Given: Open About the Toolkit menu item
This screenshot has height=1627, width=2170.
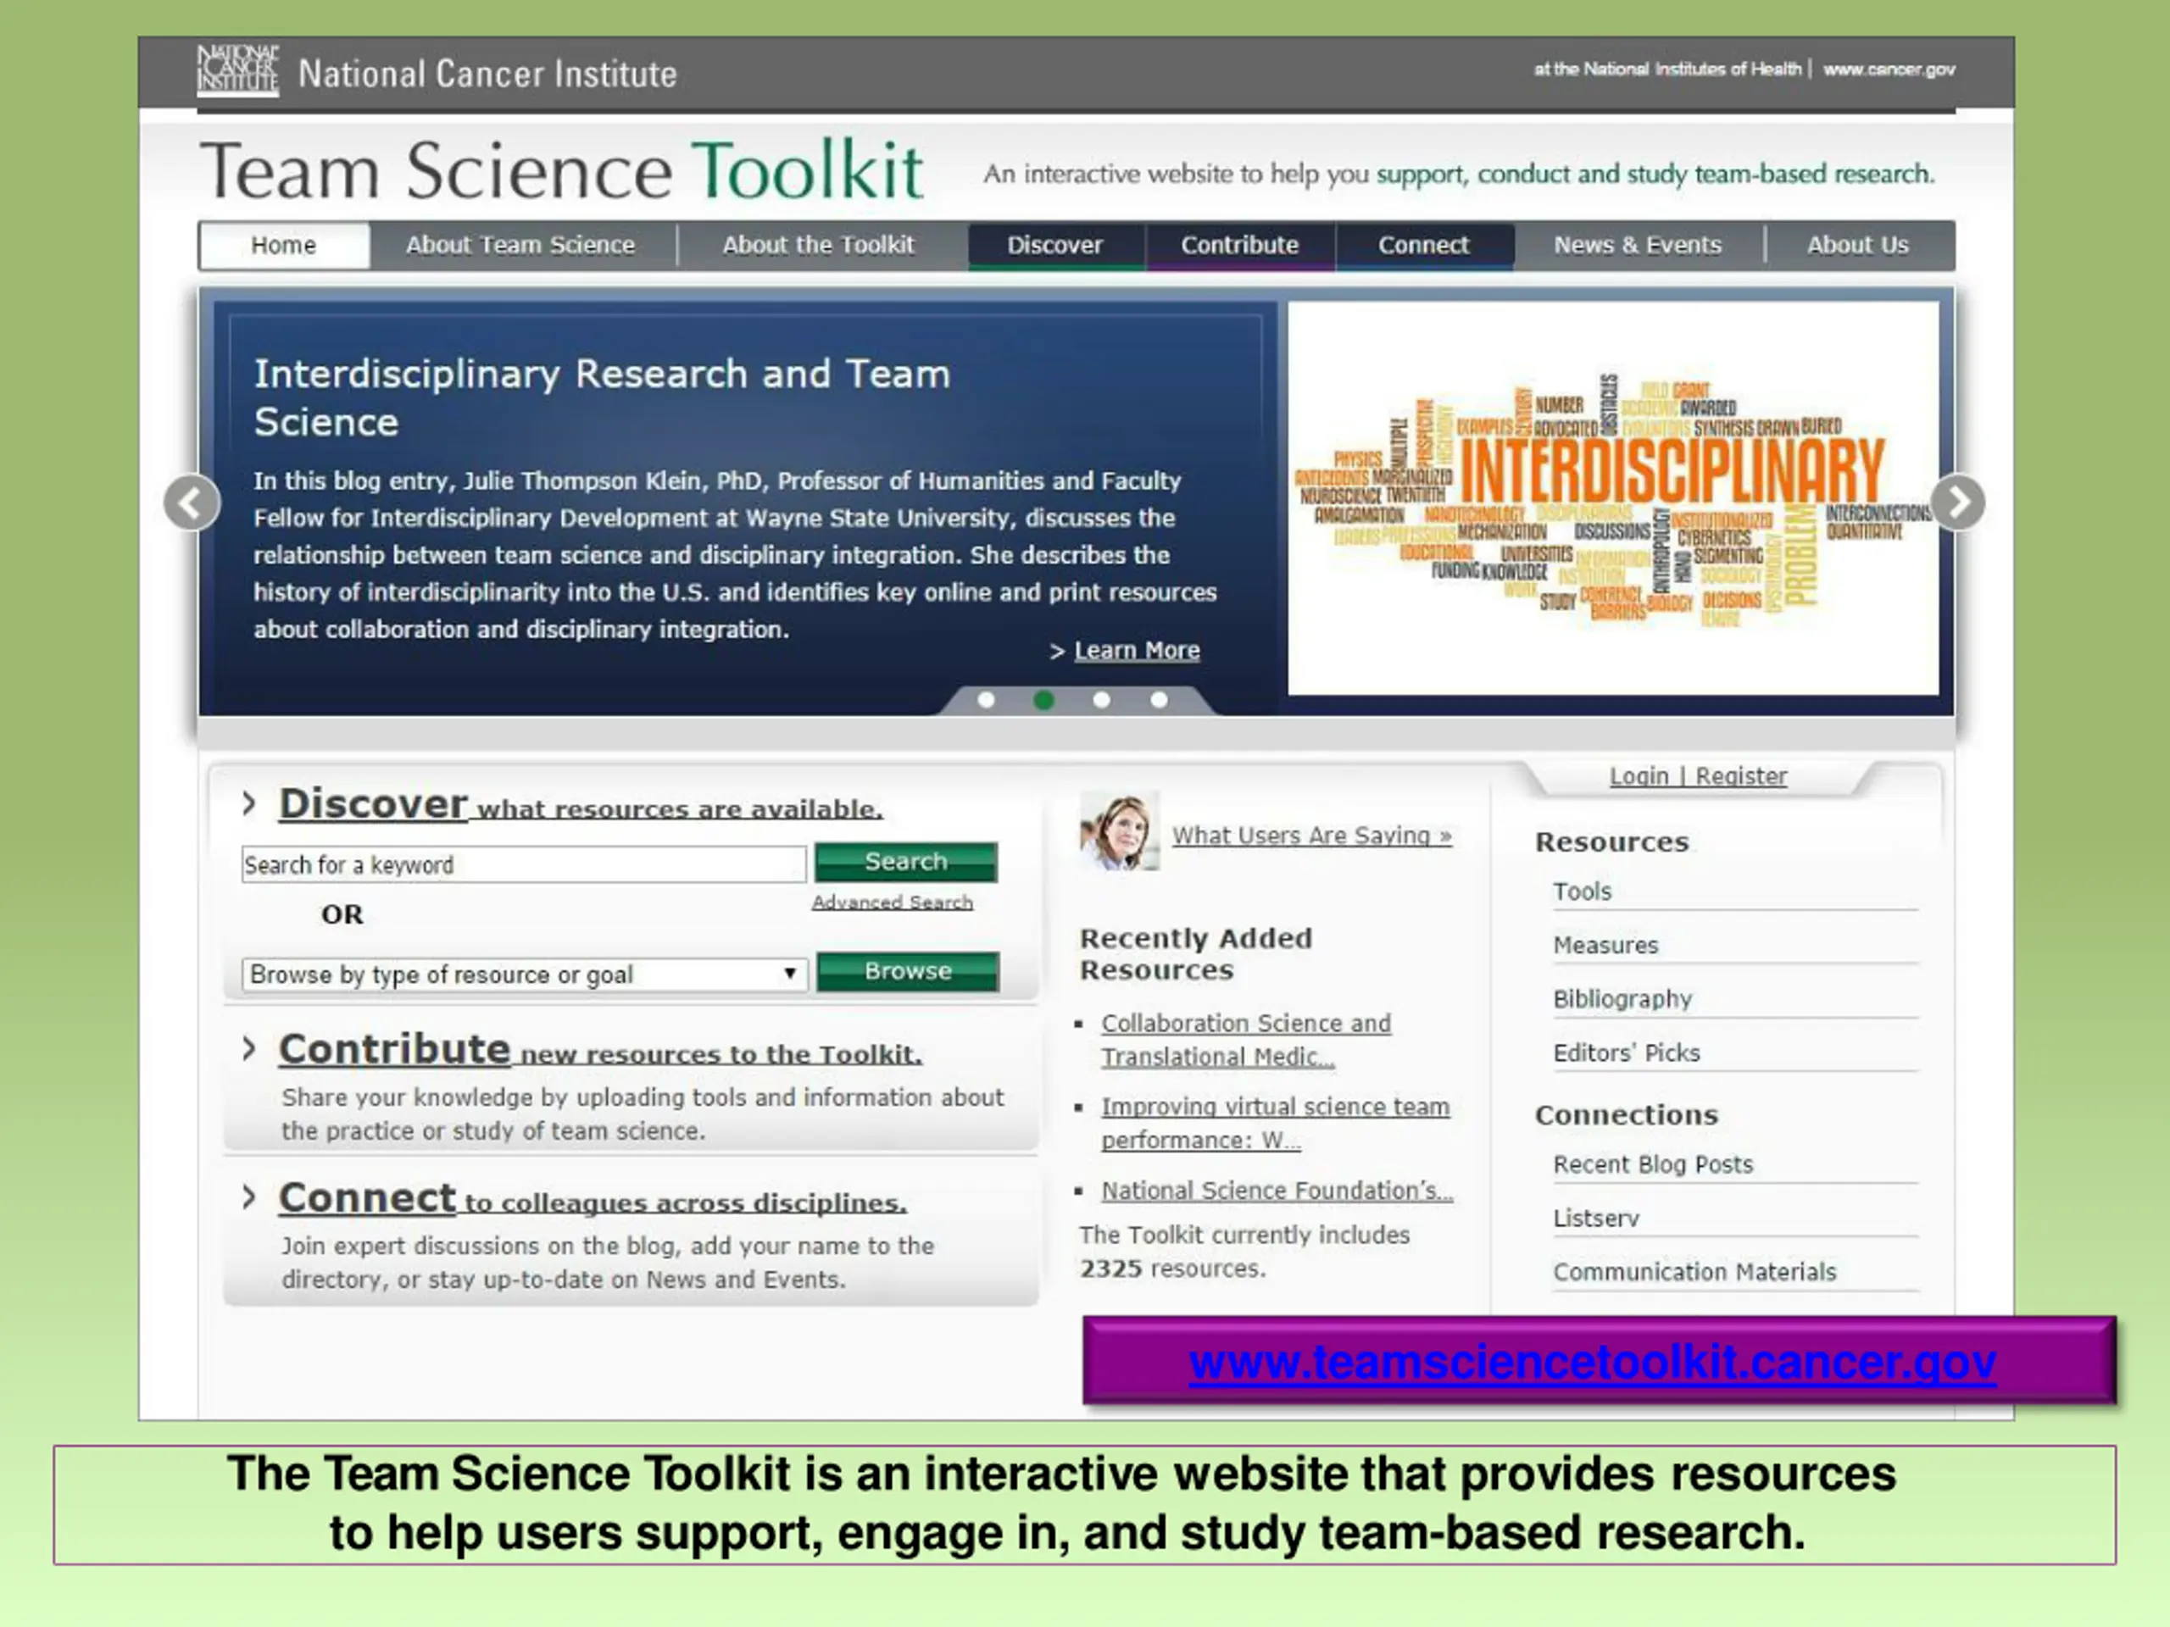Looking at the screenshot, I should tap(818, 245).
